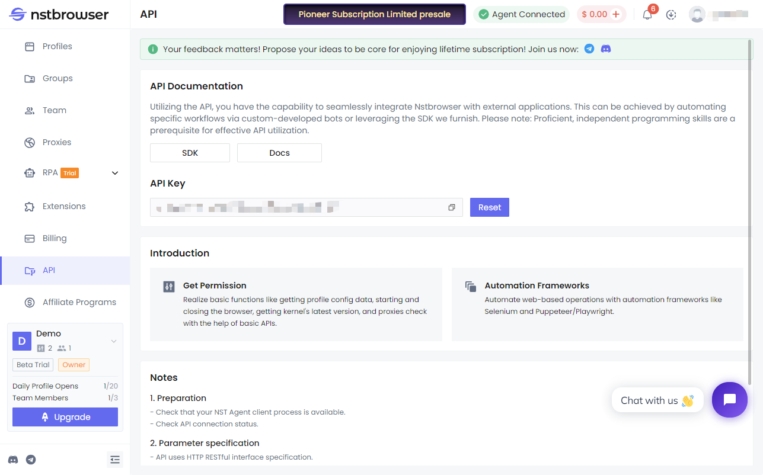Open the chat widget button
Viewport: 763px width, 475px height.
[x=730, y=400]
